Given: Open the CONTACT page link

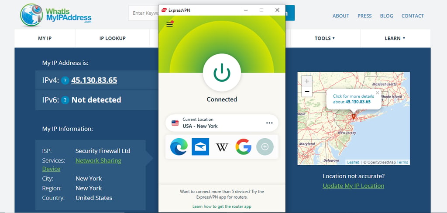Looking at the screenshot, I should pos(413,16).
